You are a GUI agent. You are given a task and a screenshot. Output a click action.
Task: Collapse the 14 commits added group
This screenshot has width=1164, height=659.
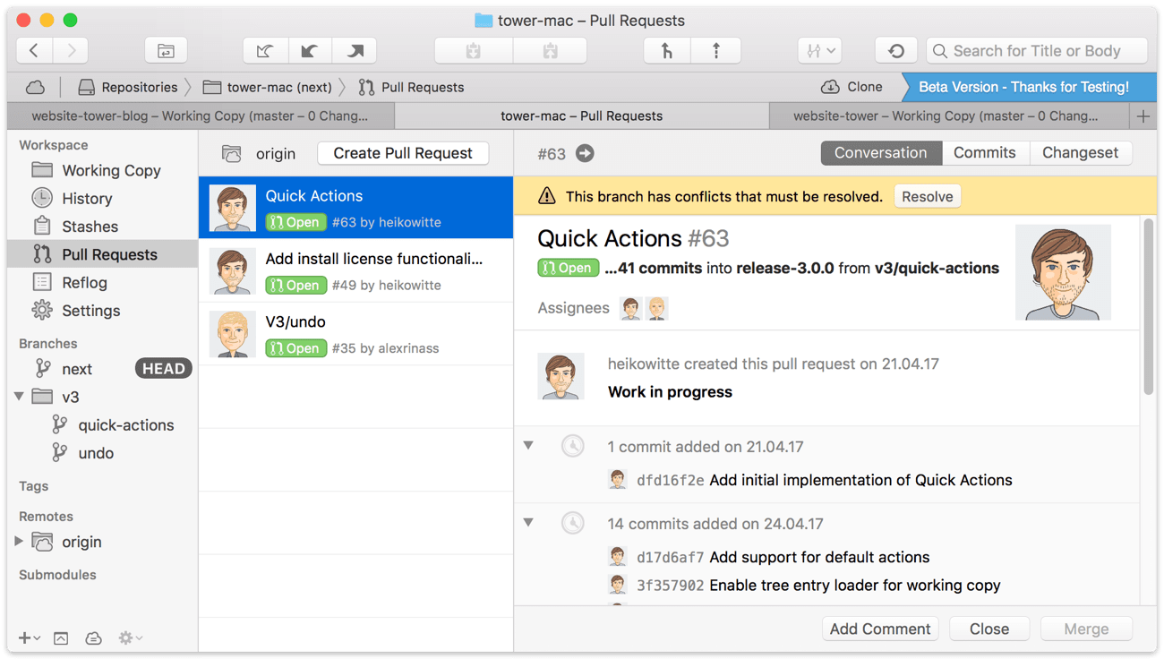click(528, 522)
